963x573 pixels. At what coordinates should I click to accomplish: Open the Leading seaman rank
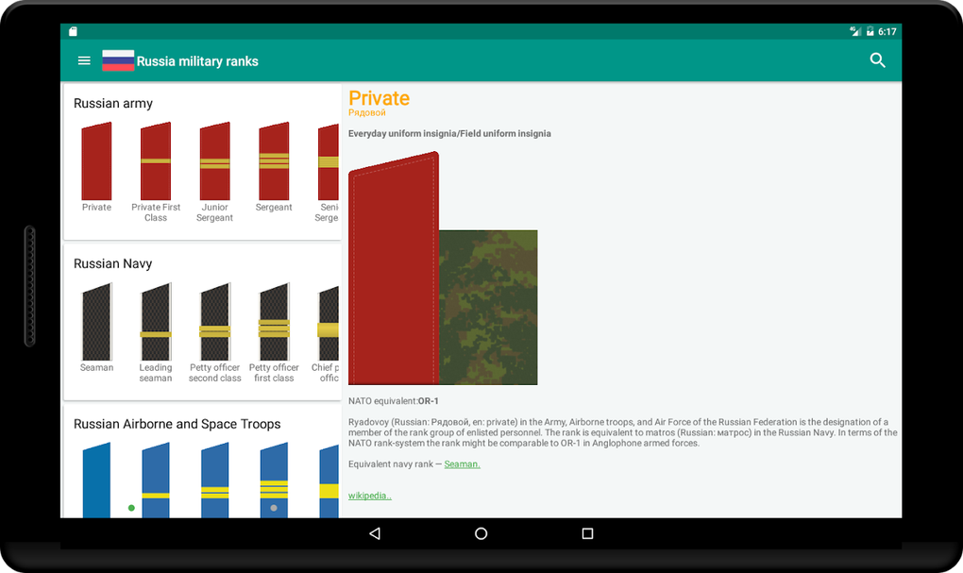pyautogui.click(x=155, y=321)
